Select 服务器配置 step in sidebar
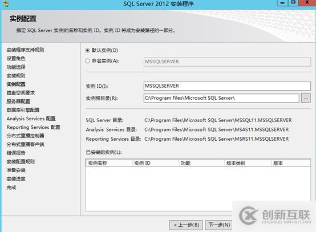 [18, 101]
